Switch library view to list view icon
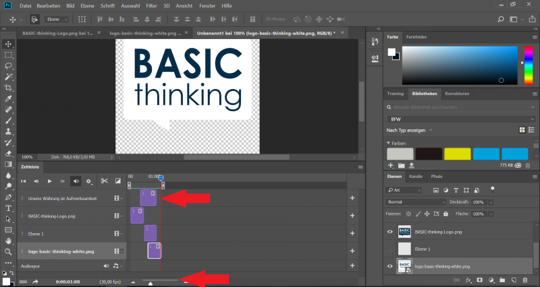Image resolution: width=540 pixels, height=287 pixels. [x=531, y=130]
